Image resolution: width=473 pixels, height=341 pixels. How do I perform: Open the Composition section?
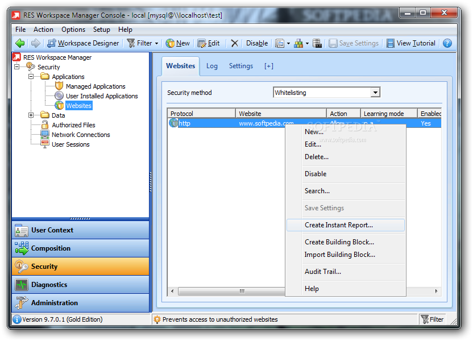(x=81, y=248)
